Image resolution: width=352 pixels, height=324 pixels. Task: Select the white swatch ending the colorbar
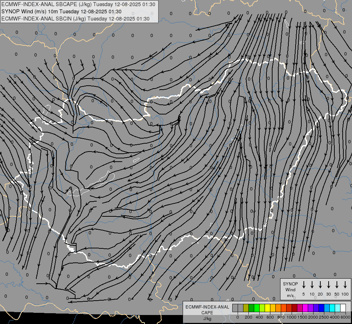[x=343, y=308]
